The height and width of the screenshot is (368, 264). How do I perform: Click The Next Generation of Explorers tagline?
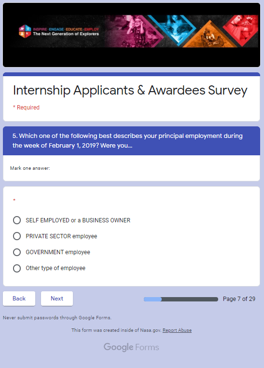click(x=66, y=34)
